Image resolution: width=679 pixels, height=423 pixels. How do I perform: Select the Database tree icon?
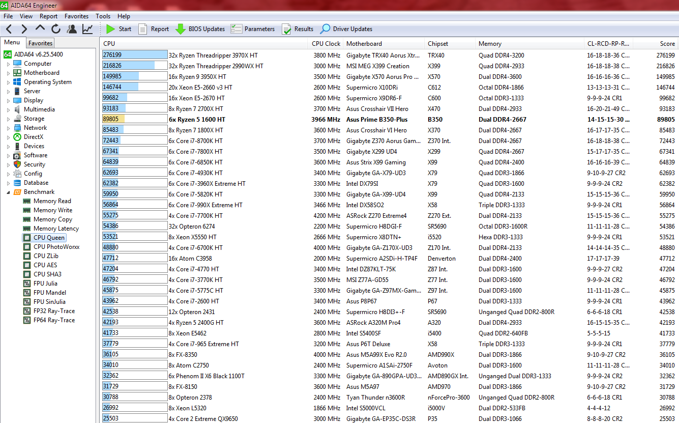tap(17, 183)
